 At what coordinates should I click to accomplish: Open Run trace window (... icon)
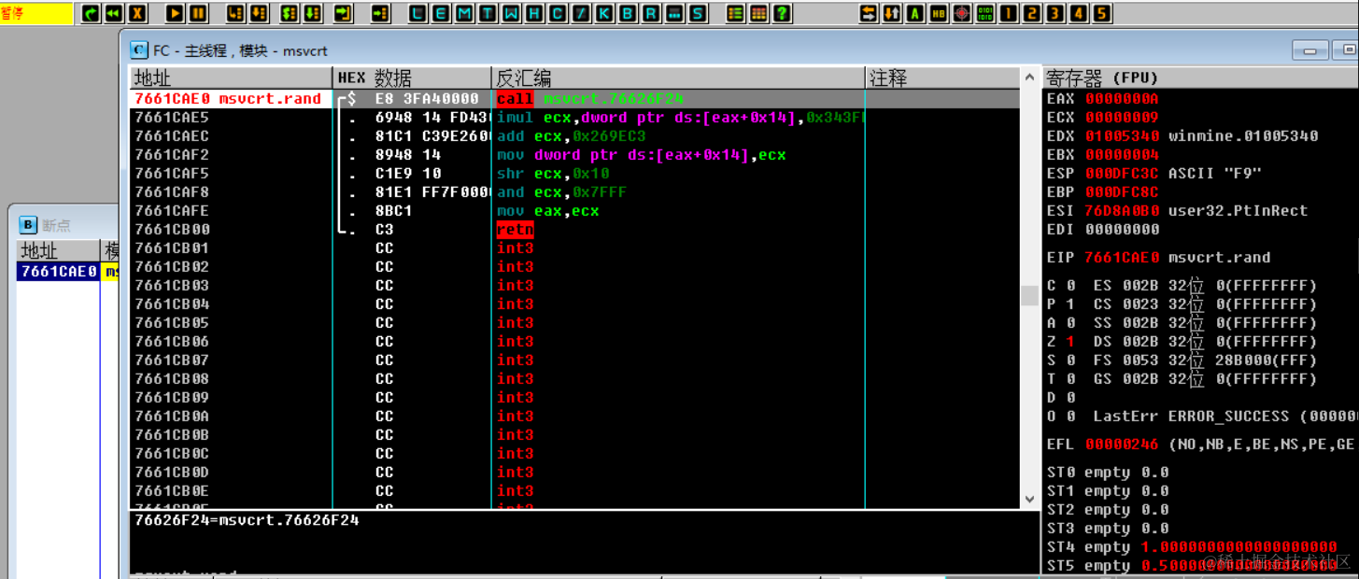675,13
